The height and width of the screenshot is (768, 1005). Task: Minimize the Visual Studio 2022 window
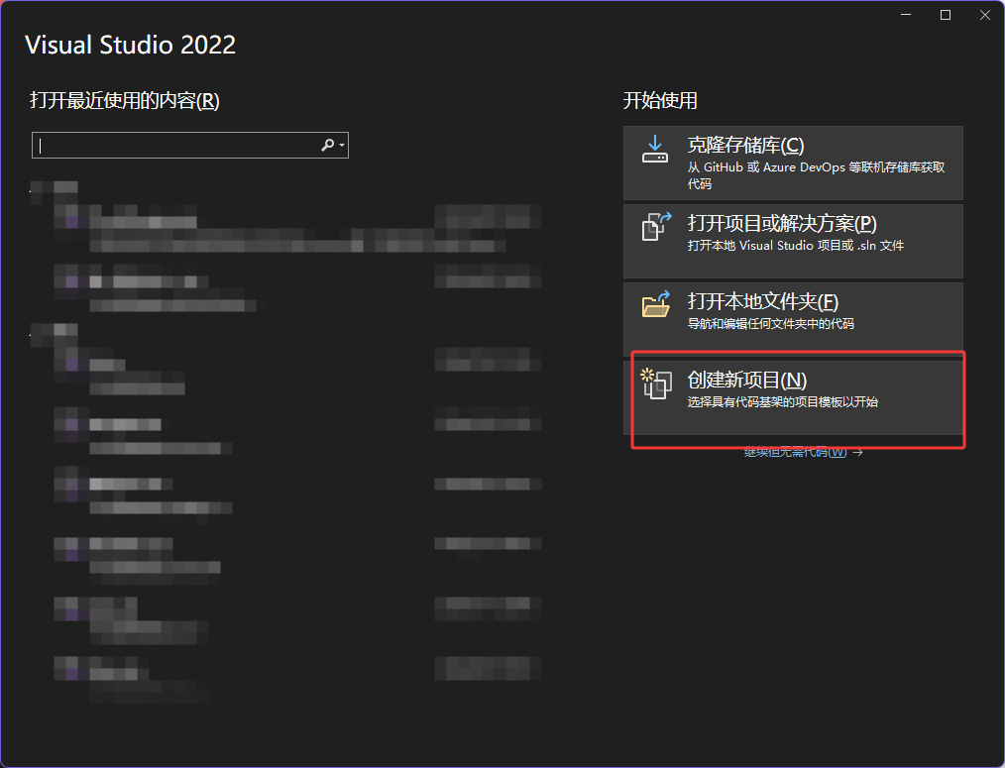(x=906, y=15)
